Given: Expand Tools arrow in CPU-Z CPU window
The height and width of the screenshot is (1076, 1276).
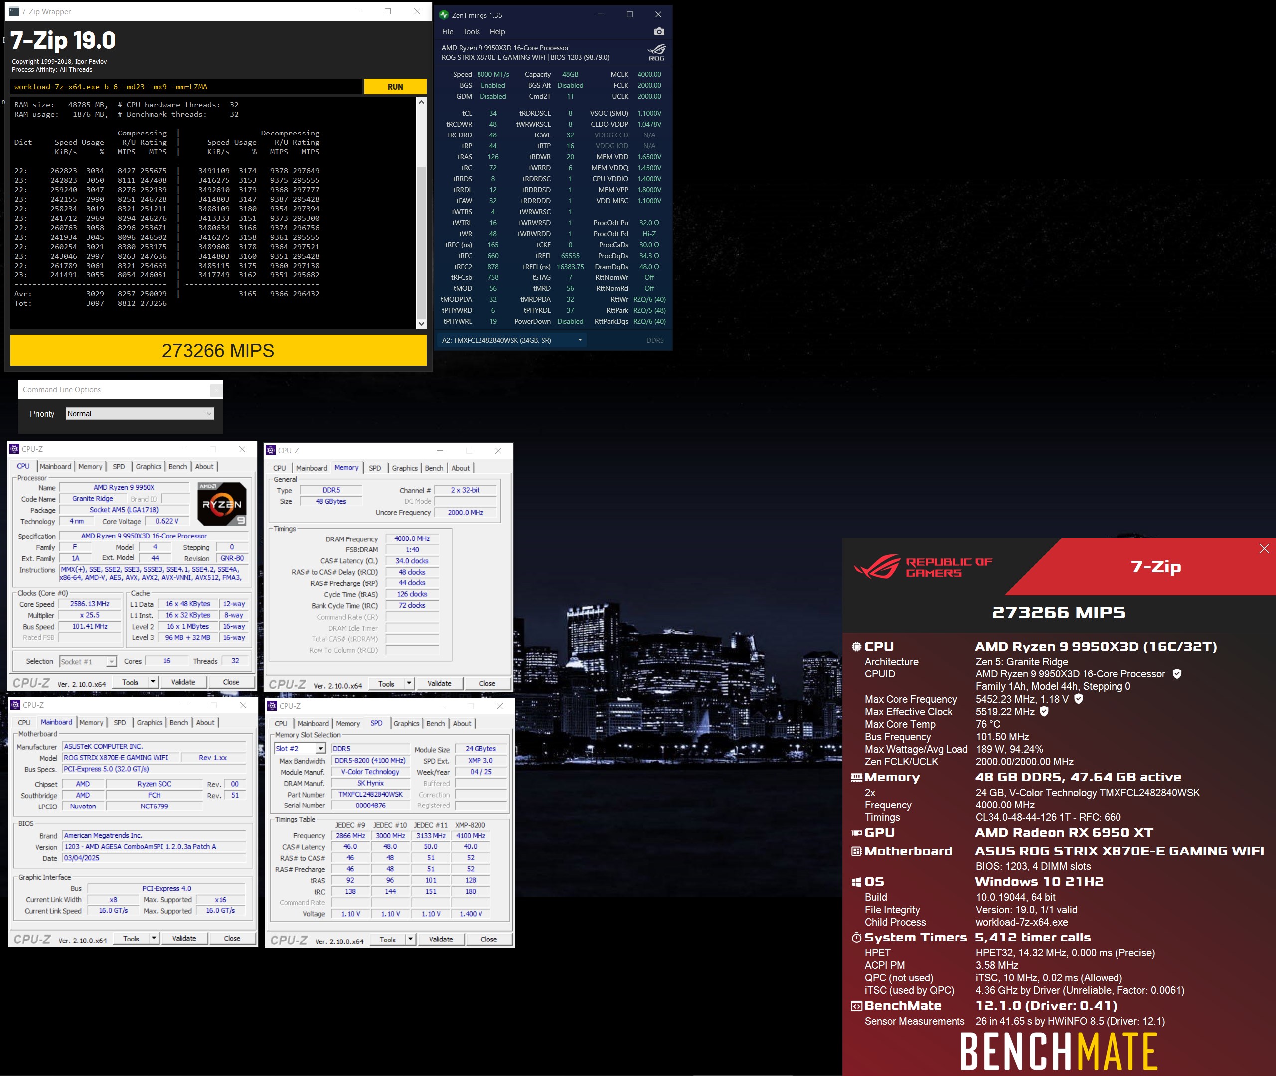Looking at the screenshot, I should (x=153, y=682).
